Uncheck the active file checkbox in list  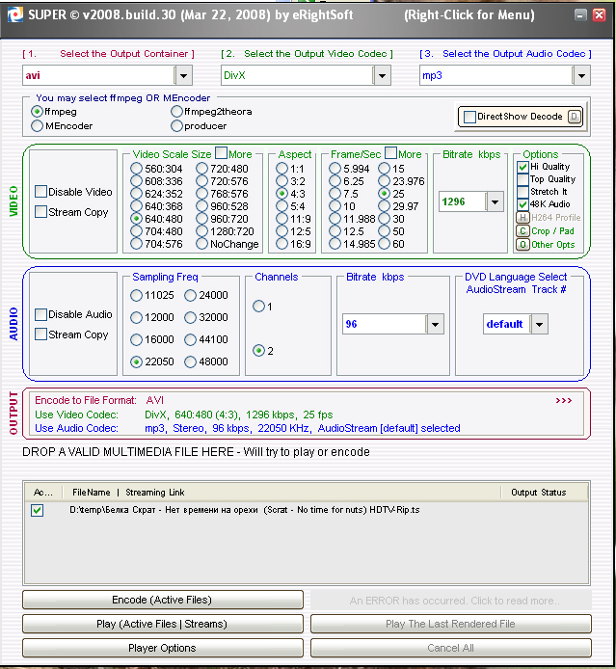38,510
